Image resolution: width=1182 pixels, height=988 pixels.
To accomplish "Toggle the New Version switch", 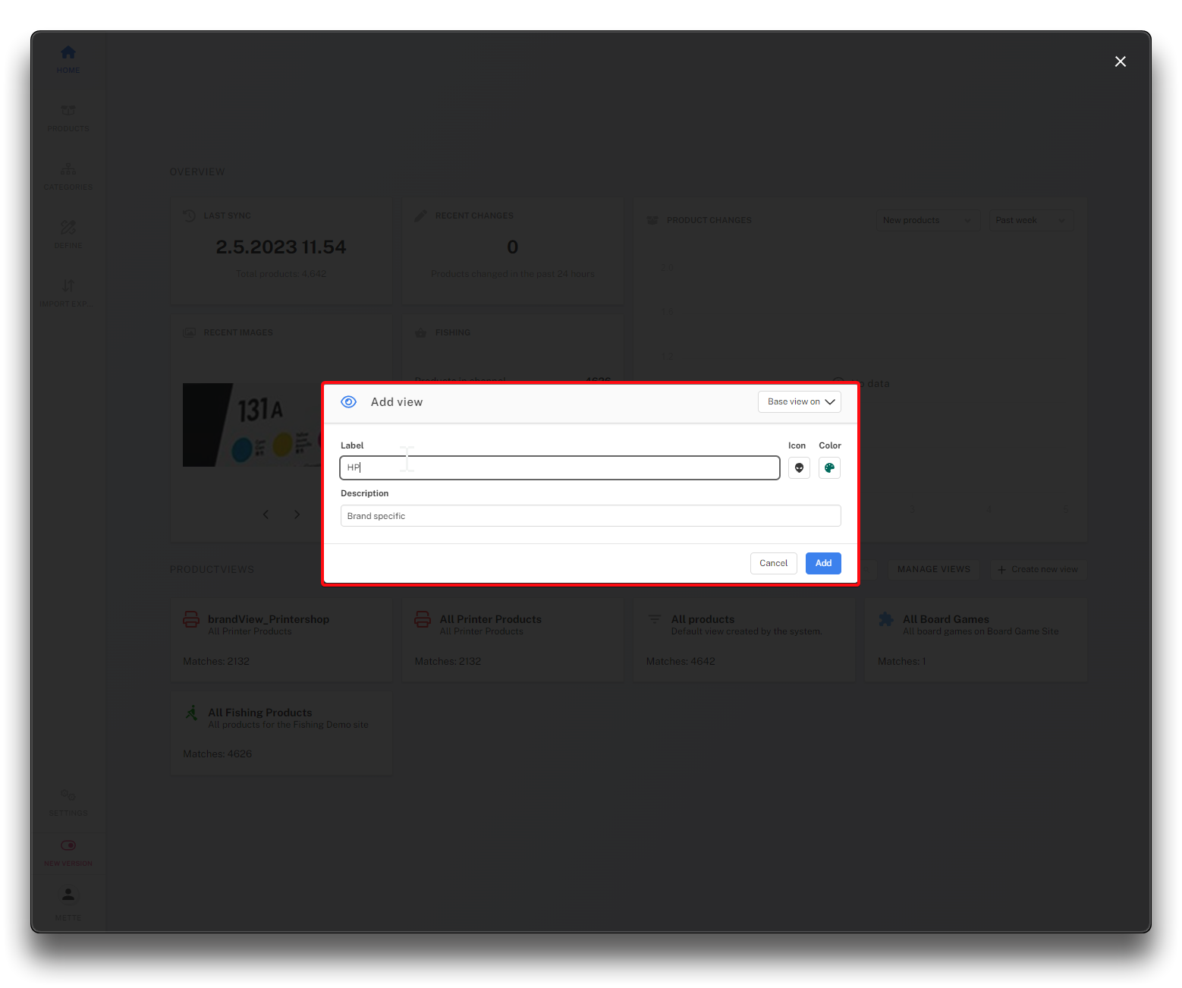I will coord(68,846).
